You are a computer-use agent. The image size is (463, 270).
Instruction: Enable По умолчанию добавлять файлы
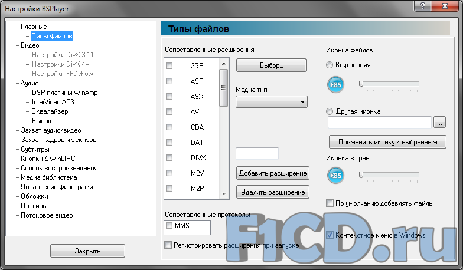pos(330,203)
